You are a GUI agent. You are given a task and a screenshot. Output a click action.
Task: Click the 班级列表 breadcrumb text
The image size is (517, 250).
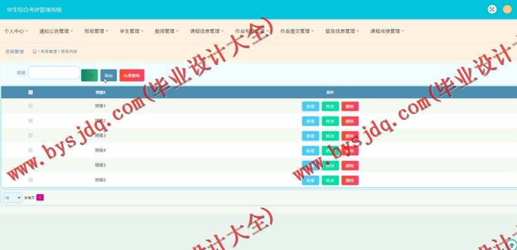(69, 51)
